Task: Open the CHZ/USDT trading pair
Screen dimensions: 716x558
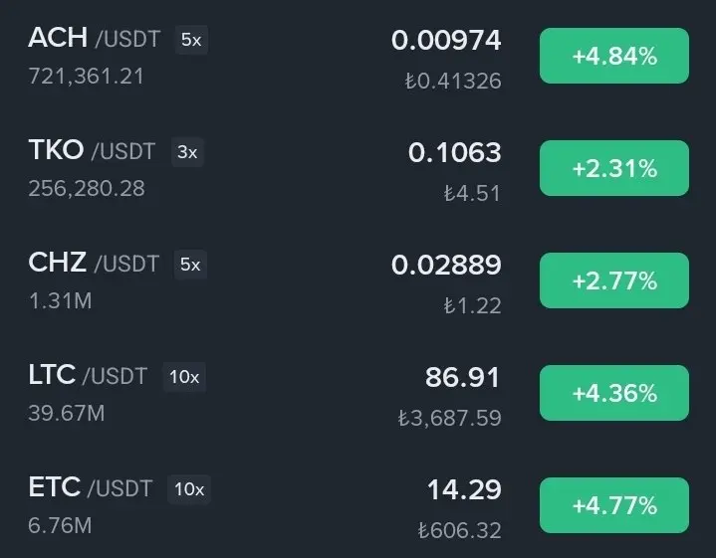Action: click(94, 264)
